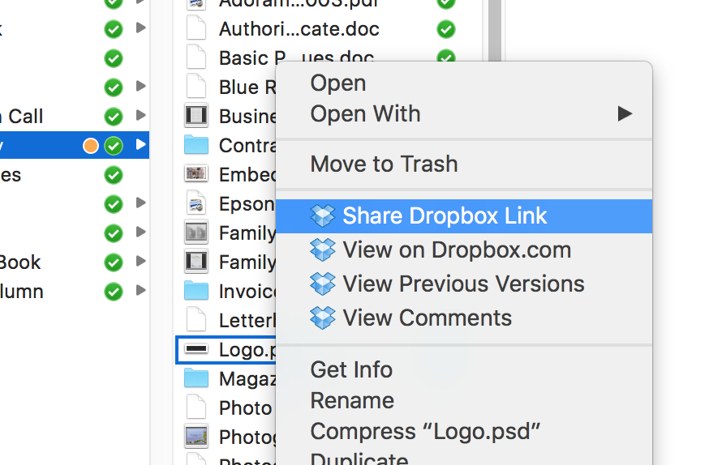Select Rename in context menu
This screenshot has height=465, width=709.
click(352, 400)
